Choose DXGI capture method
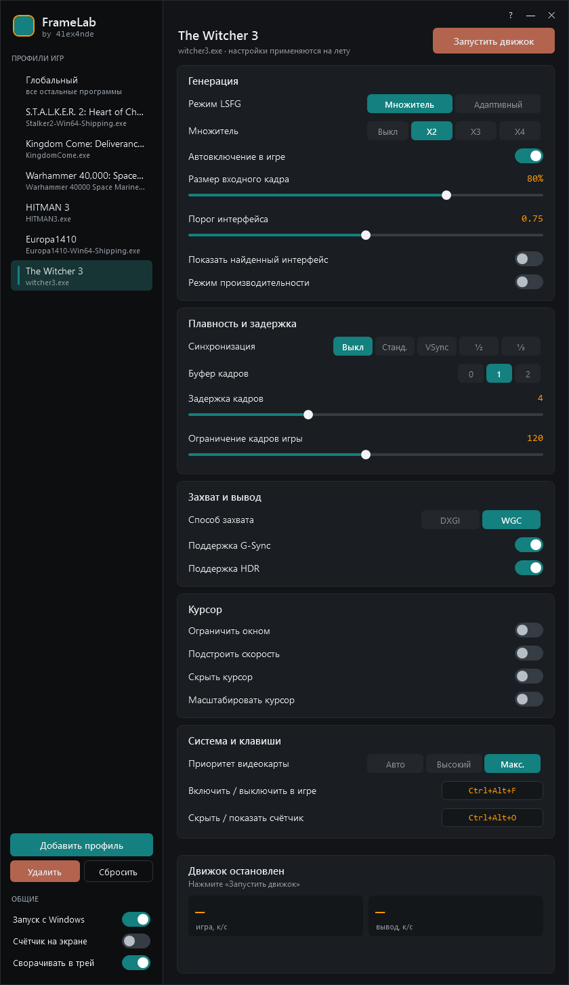This screenshot has height=985, width=569. pyautogui.click(x=450, y=520)
